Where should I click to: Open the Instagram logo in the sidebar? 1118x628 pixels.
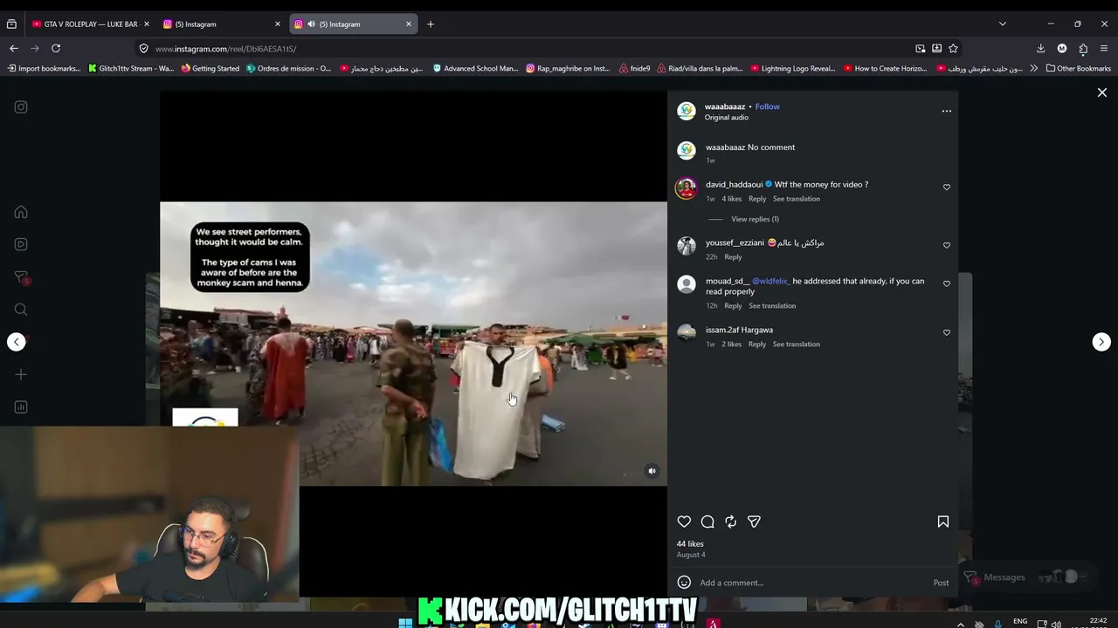click(21, 107)
